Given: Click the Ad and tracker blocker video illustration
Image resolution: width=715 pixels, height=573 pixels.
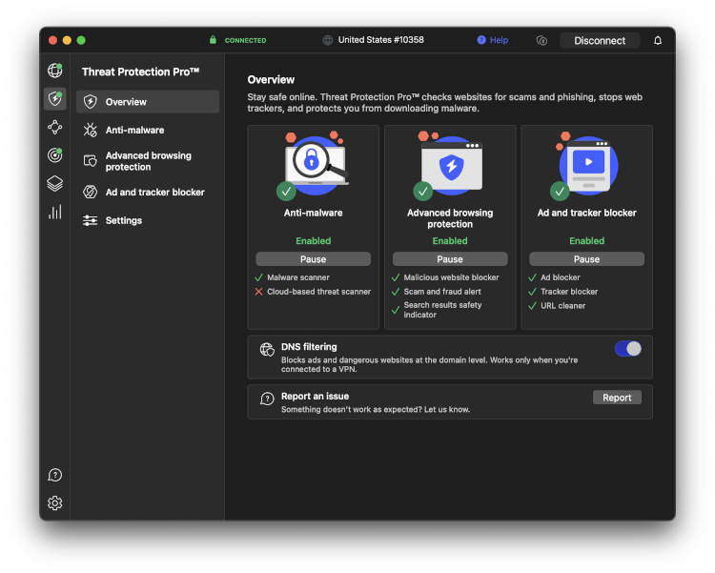Looking at the screenshot, I should pyautogui.click(x=585, y=165).
